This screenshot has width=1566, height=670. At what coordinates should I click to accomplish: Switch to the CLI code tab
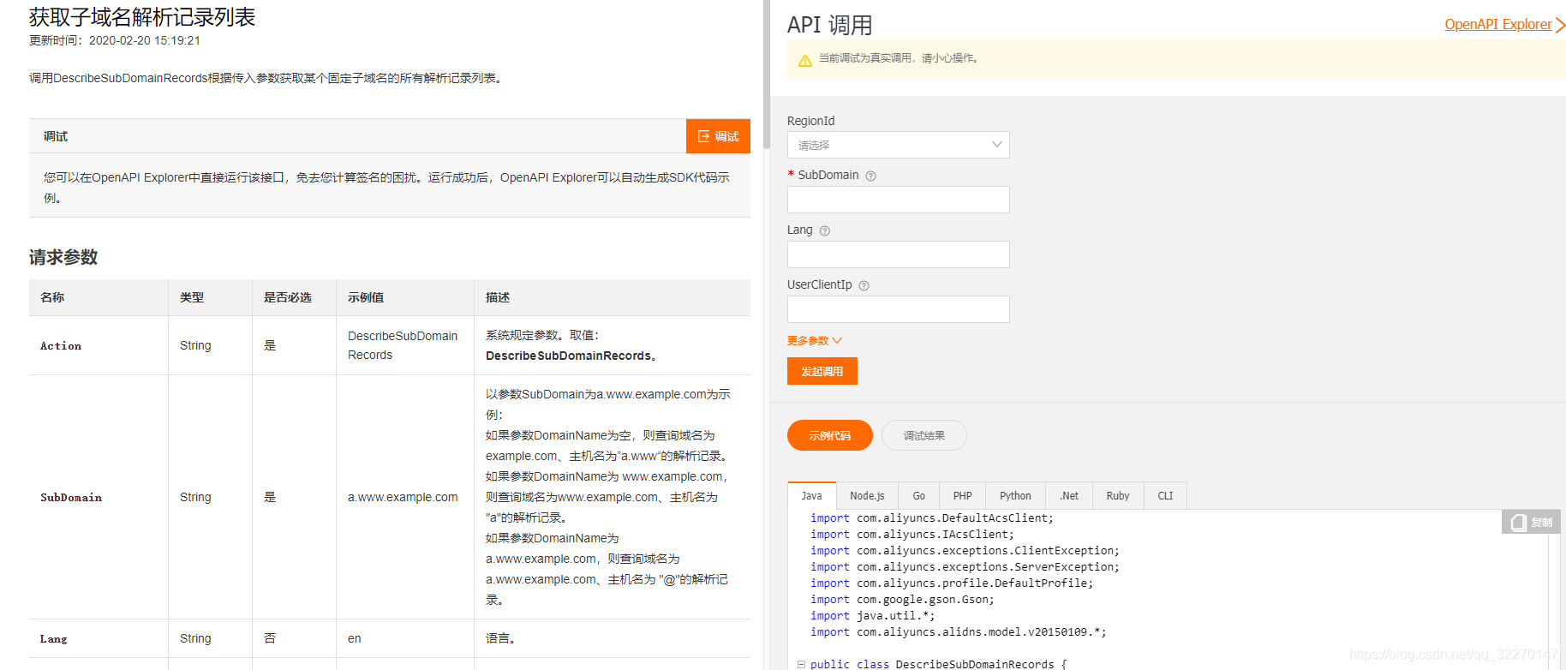(x=1165, y=496)
